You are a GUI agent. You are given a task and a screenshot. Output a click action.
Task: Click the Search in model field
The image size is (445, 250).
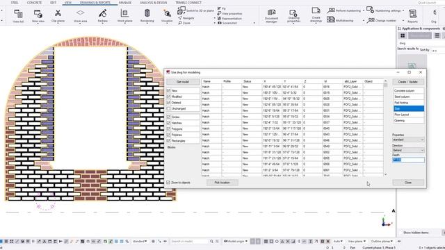pos(190,241)
